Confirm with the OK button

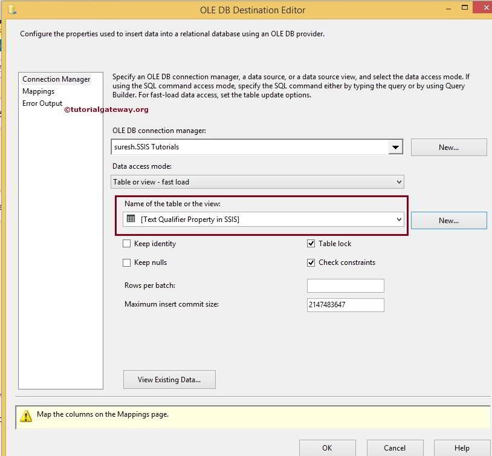[327, 449]
